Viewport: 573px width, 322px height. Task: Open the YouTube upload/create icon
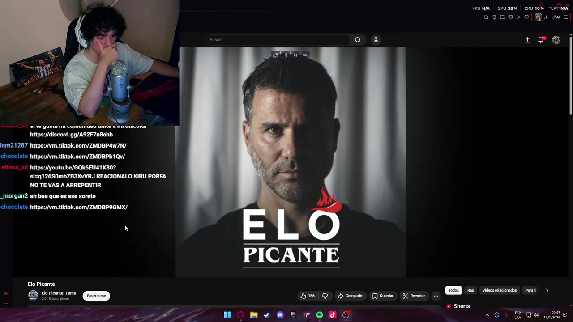pos(527,40)
